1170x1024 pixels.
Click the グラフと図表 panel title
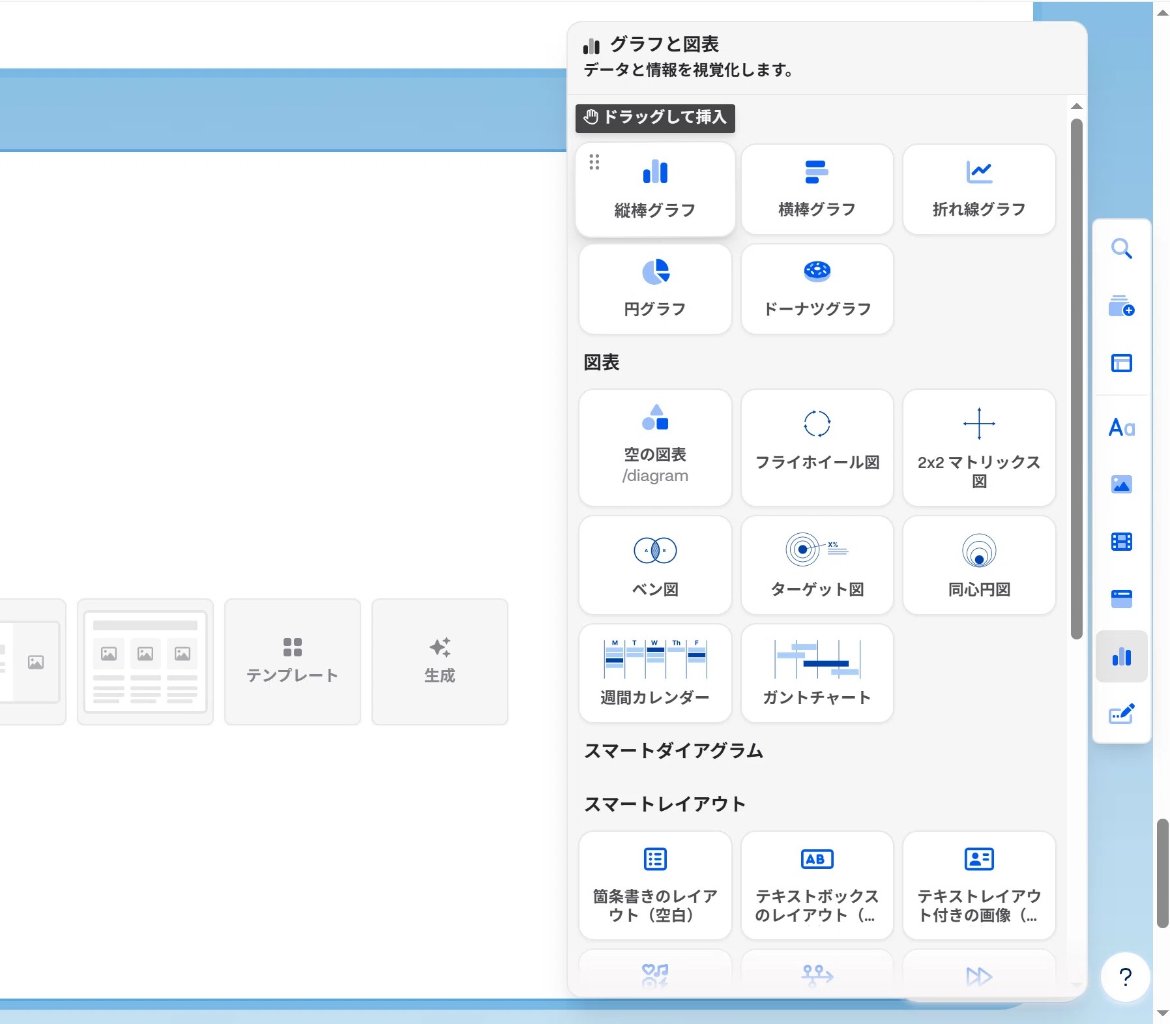664,44
